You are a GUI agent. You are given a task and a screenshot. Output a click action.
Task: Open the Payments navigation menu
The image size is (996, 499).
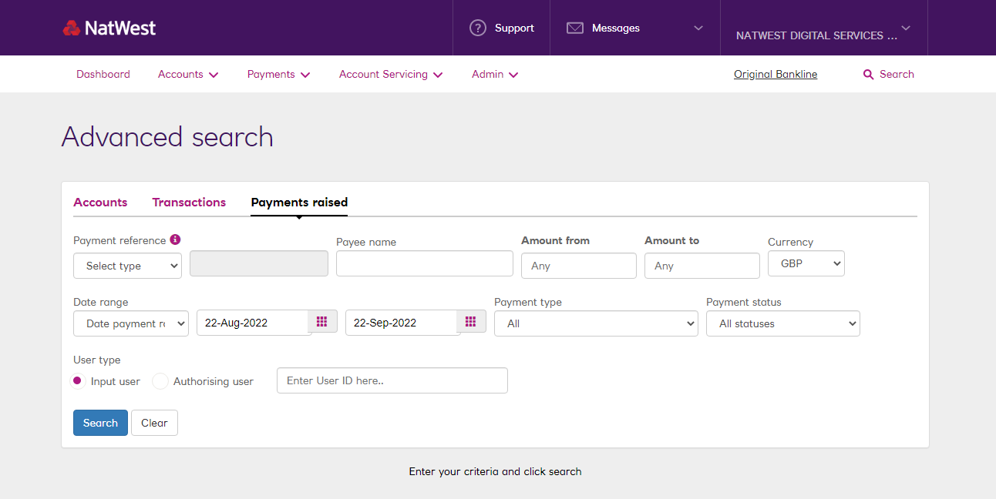[278, 75]
